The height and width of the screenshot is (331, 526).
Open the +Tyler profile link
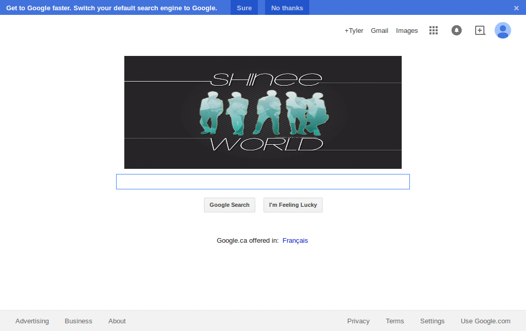tap(353, 30)
